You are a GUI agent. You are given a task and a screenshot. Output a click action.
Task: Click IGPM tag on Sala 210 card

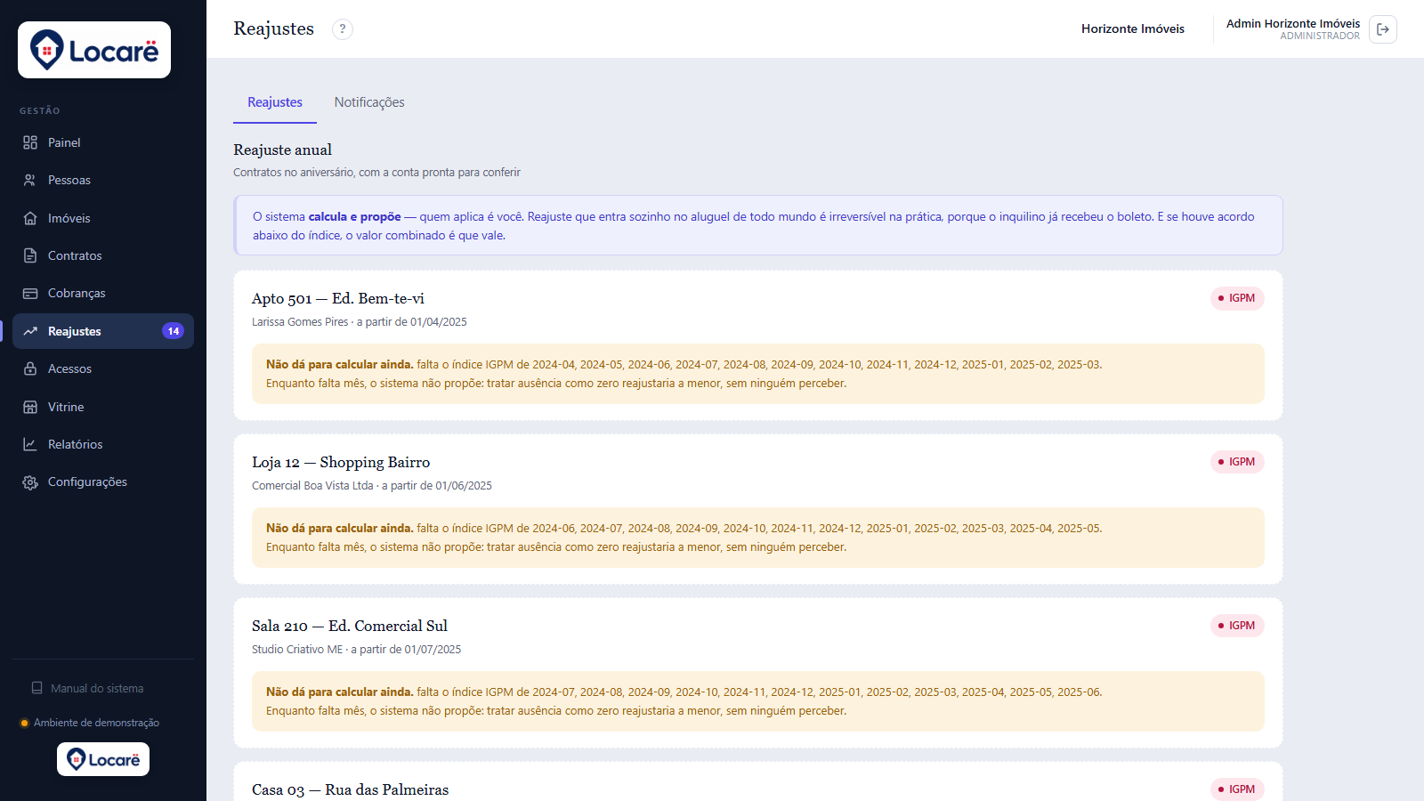pos(1237,626)
